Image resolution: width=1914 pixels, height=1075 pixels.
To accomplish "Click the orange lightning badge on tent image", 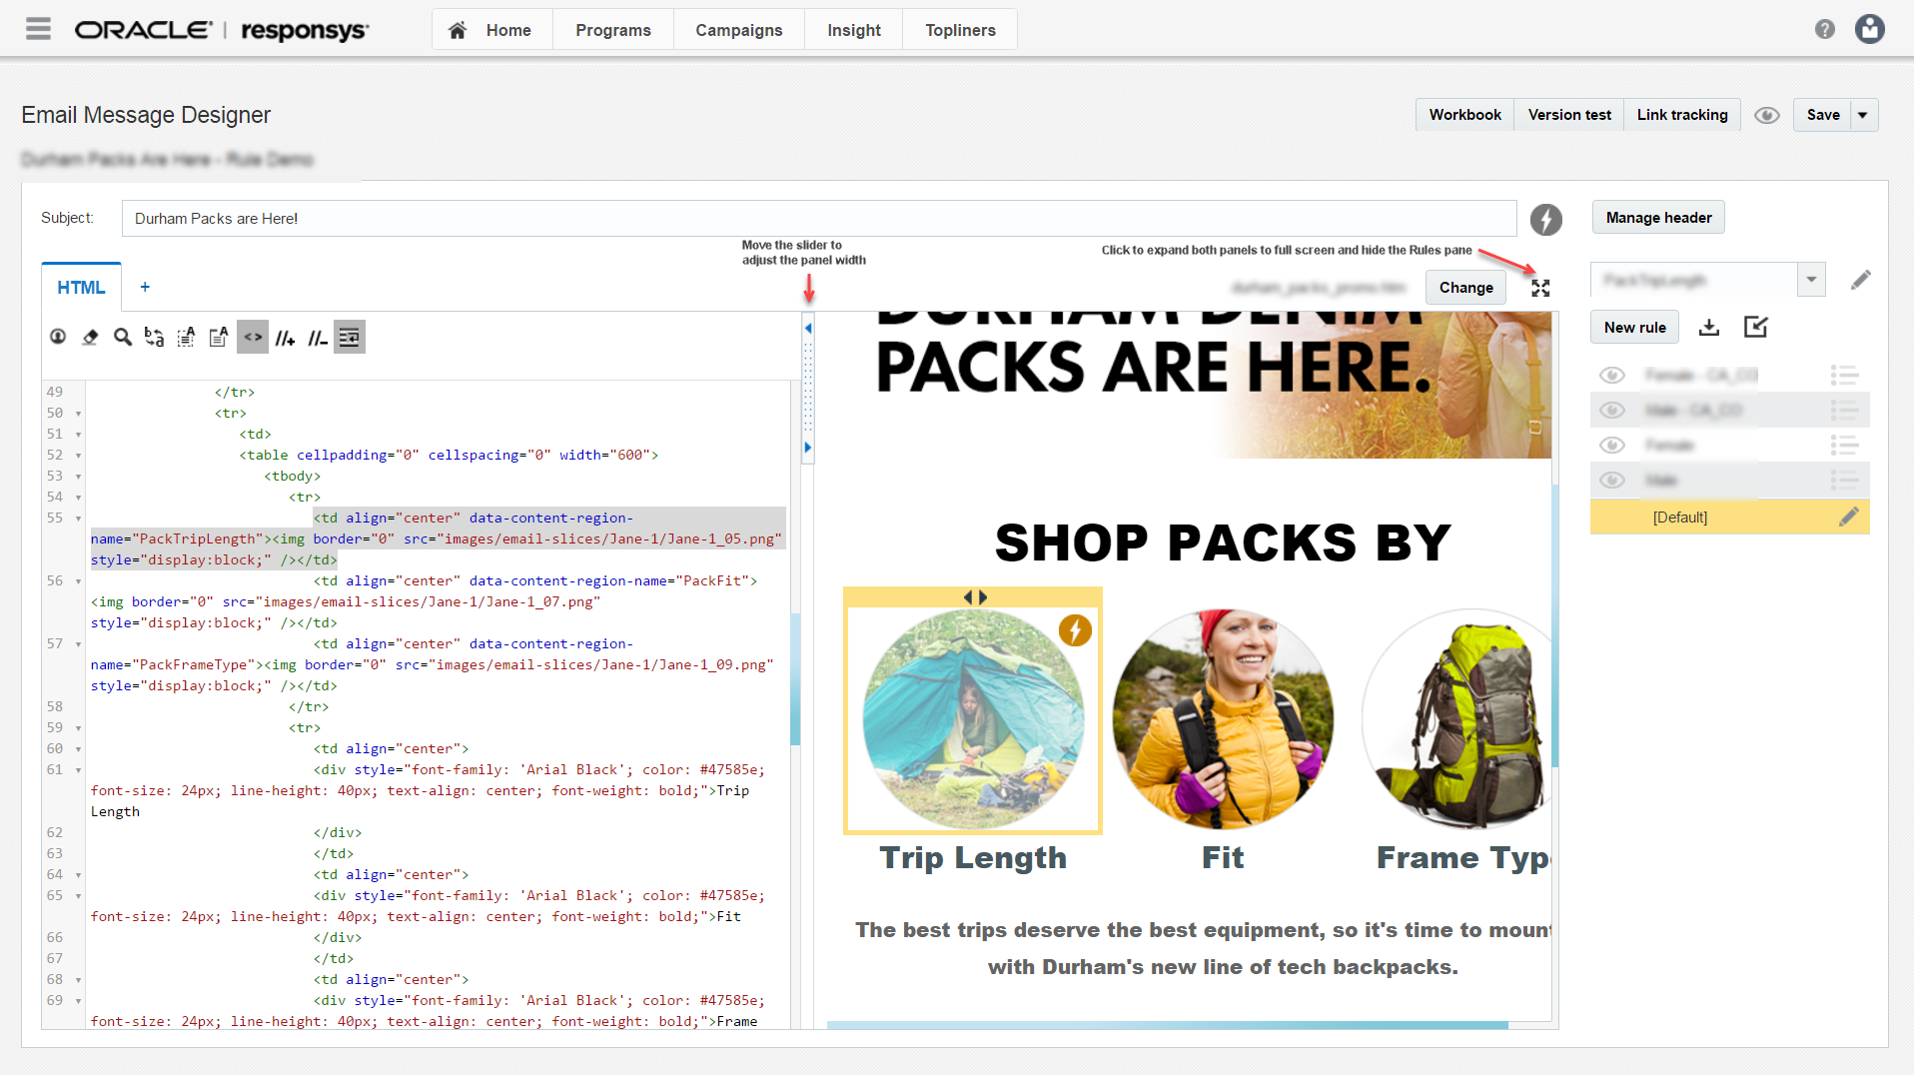I will pos(1075,630).
